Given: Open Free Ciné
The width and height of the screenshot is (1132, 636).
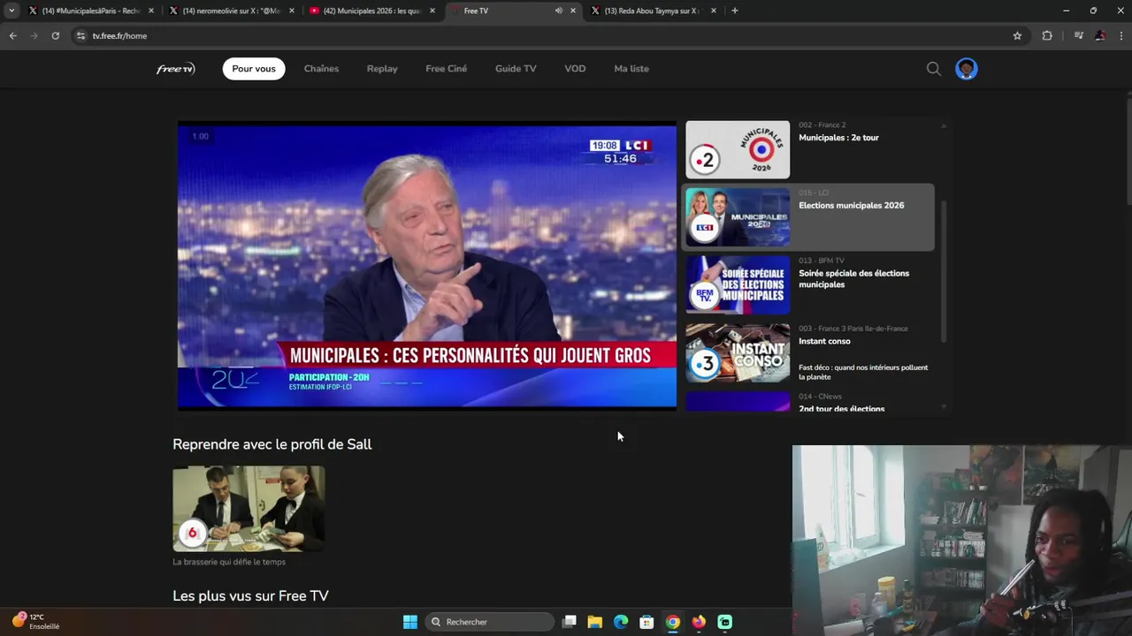Looking at the screenshot, I should click(x=447, y=69).
